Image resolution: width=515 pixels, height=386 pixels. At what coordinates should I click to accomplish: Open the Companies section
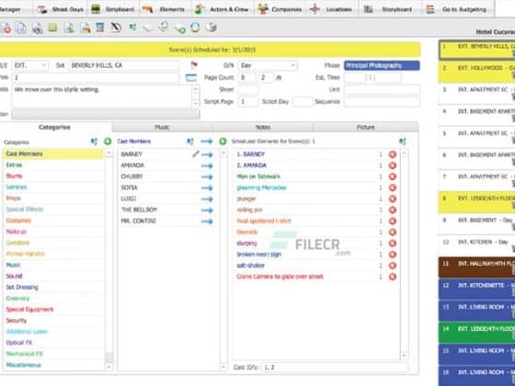pos(280,9)
